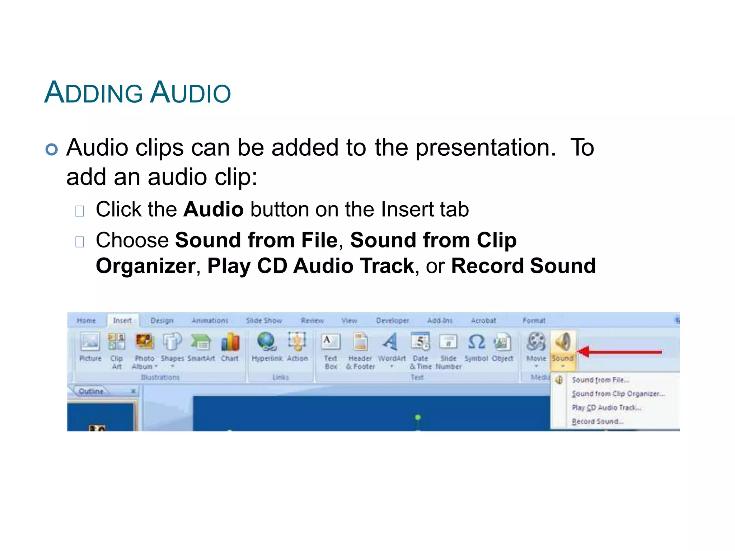
Task: Choose Play CD Audio Track entry
Action: pos(614,408)
